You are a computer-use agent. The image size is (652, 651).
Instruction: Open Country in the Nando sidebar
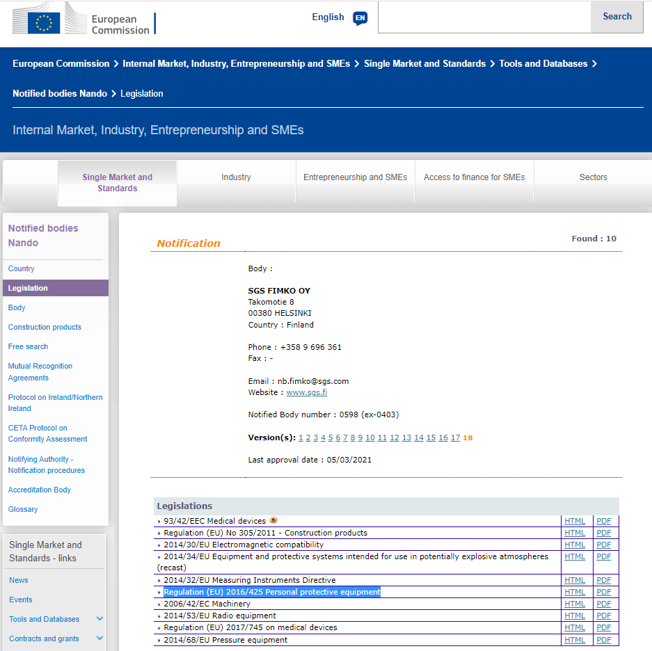(22, 268)
